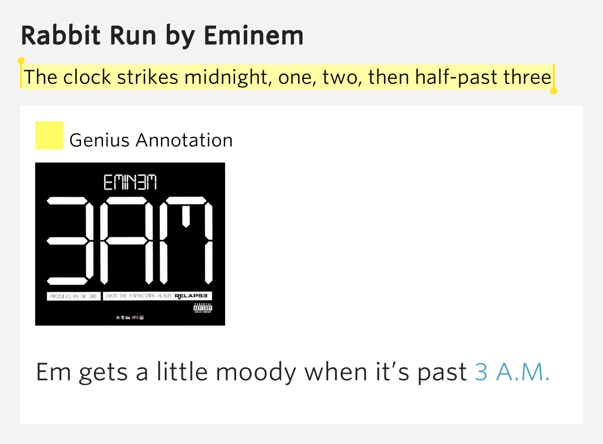
Task: Click the From the Forthcoming Album banner
Action: (139, 297)
